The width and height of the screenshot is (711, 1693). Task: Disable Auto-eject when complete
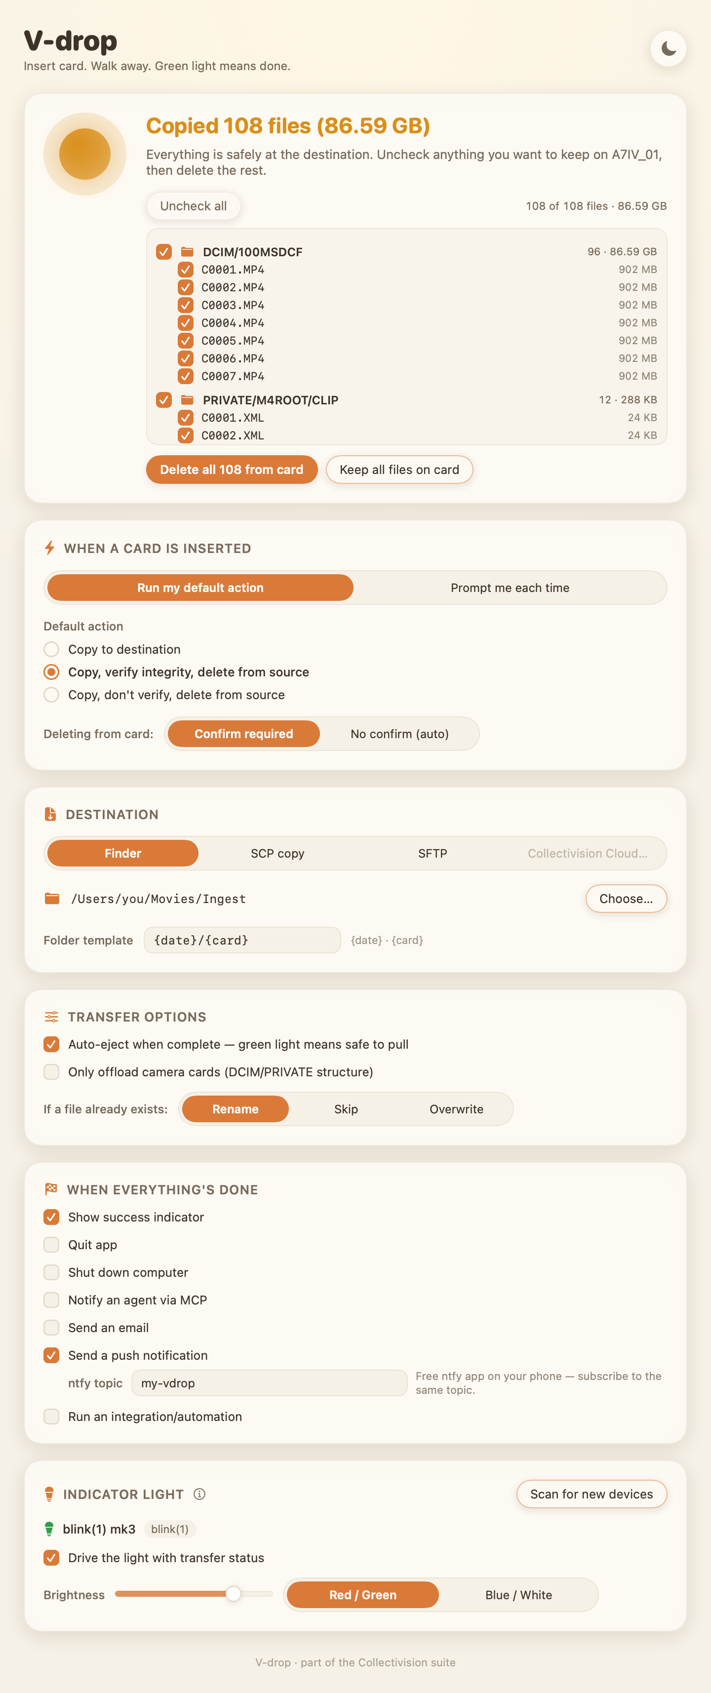(51, 1044)
